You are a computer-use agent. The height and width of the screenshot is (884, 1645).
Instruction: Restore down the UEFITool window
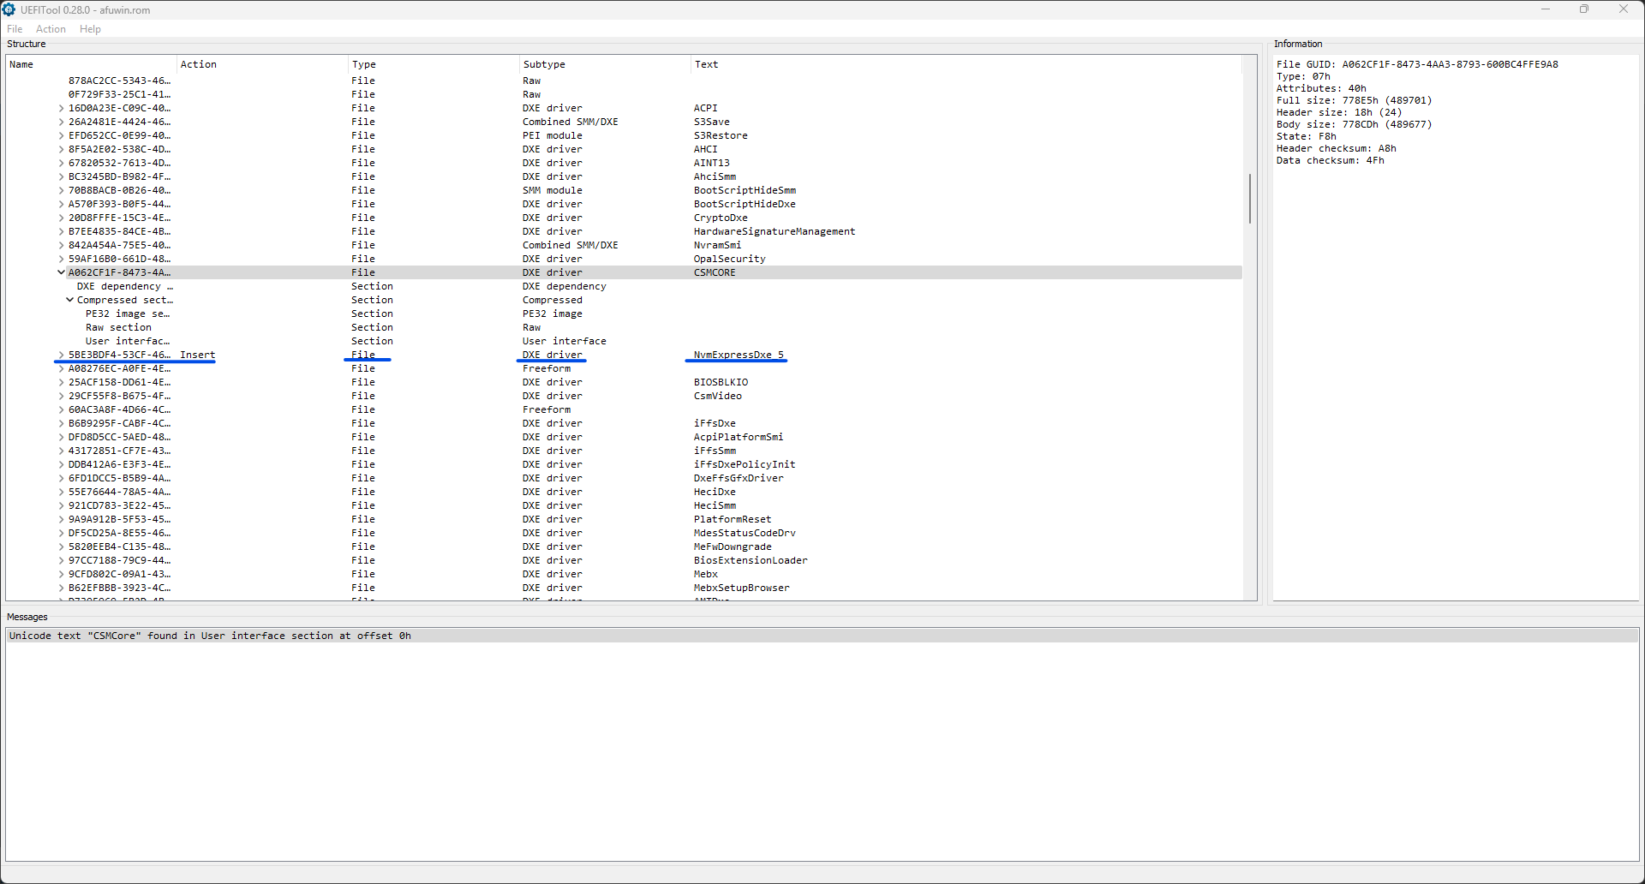pyautogui.click(x=1584, y=9)
